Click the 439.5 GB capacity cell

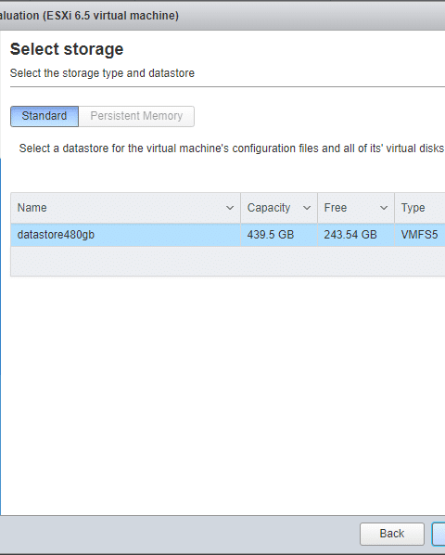(279, 235)
